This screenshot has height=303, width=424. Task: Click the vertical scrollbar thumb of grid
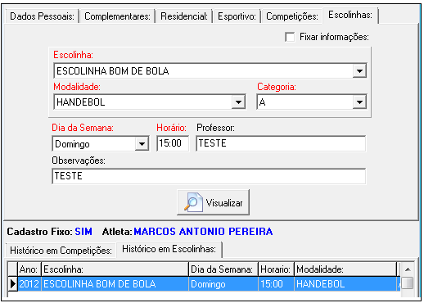click(x=408, y=283)
